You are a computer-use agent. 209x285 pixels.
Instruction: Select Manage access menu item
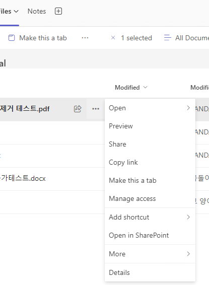150,198
